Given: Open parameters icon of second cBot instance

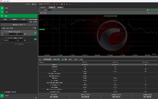Looking at the screenshot, I should pyautogui.click(x=25, y=40).
